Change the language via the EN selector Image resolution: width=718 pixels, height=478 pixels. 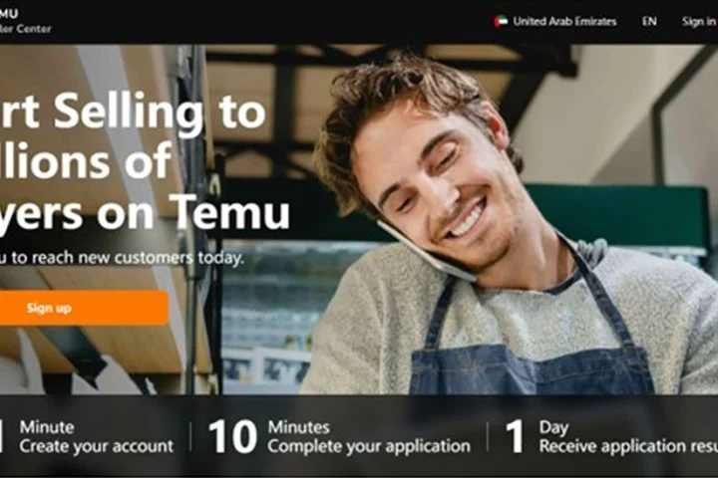pyautogui.click(x=649, y=22)
